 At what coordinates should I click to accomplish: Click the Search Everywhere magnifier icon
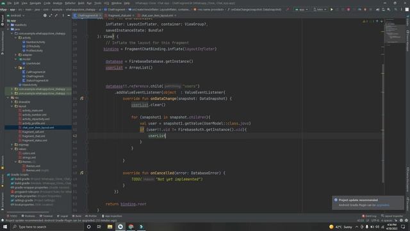point(396,10)
